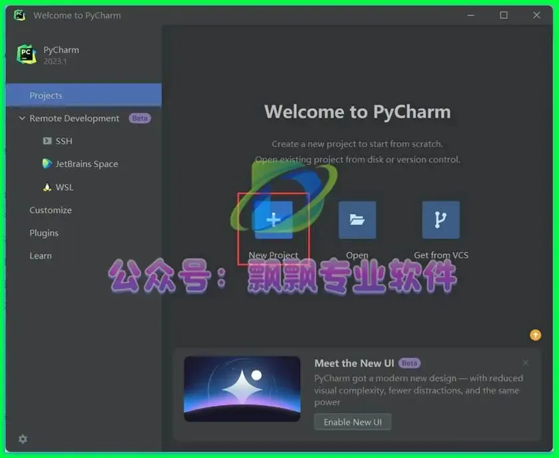The height and width of the screenshot is (458, 559).
Task: Click the Open label under folder icon
Action: coord(357,255)
